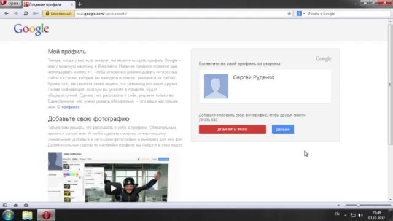The width and height of the screenshot is (393, 221).
Task: Click the volume speaker tray icon
Action: coord(360,215)
